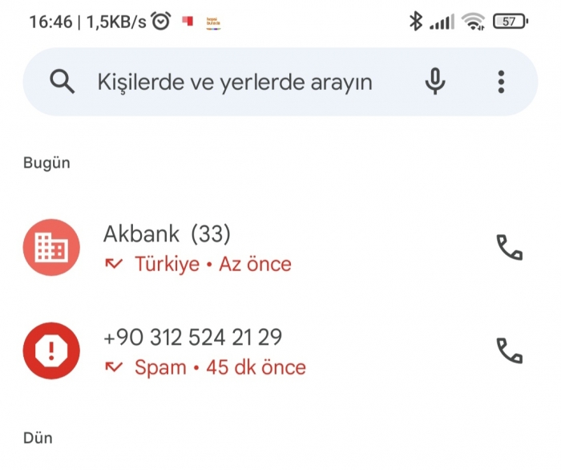Screen dimensions: 561x470
Task: Open Akbank building avatar icon
Action: 51,247
